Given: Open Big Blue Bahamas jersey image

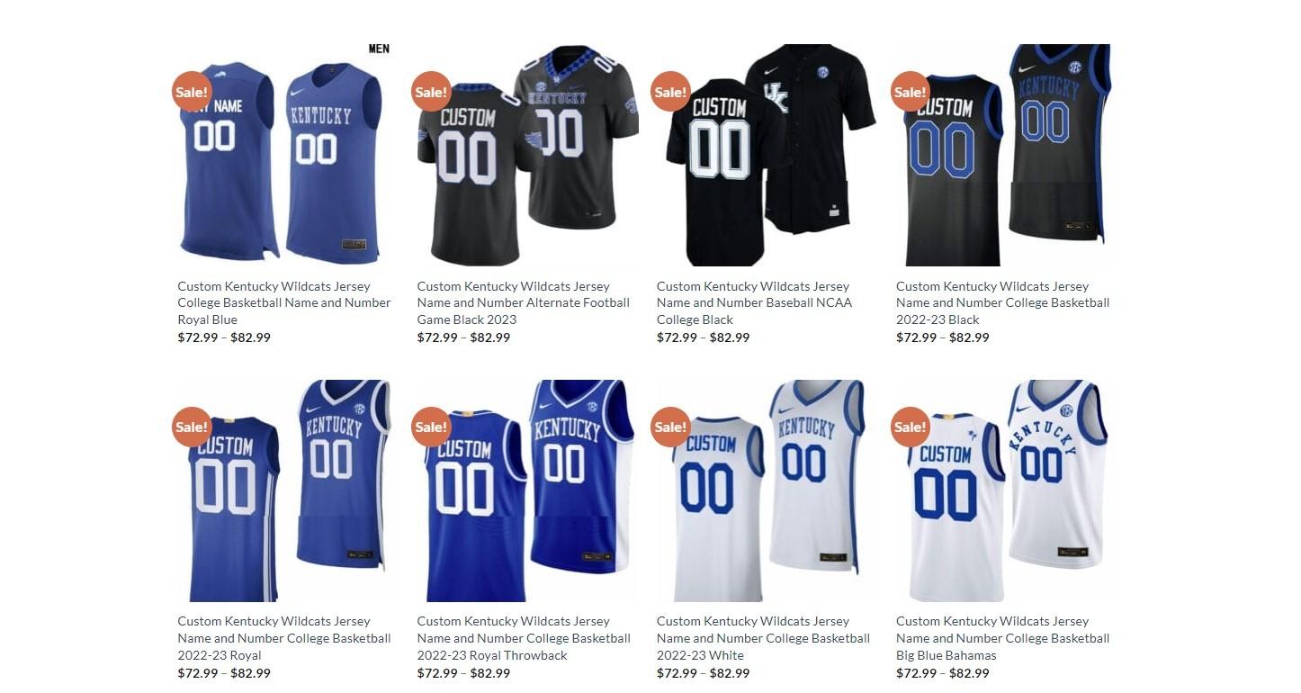Looking at the screenshot, I should (x=1005, y=490).
